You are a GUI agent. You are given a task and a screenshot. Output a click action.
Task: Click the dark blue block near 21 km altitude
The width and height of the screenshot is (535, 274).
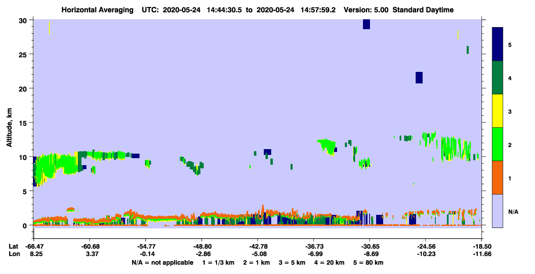coord(419,77)
